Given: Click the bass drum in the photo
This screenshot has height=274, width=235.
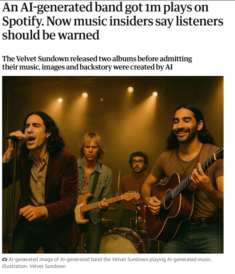Looking at the screenshot, I should pyautogui.click(x=122, y=241).
